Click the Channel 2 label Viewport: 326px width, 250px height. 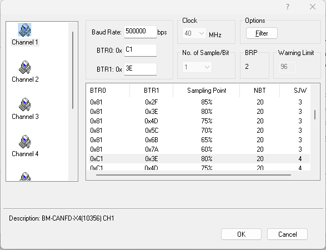25,79
